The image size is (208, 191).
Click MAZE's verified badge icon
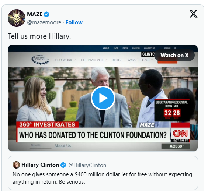click(x=46, y=14)
